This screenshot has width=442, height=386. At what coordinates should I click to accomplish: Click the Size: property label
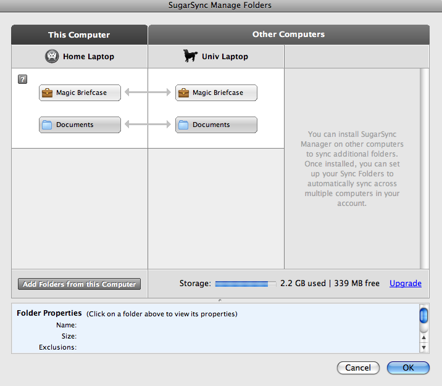tap(69, 336)
